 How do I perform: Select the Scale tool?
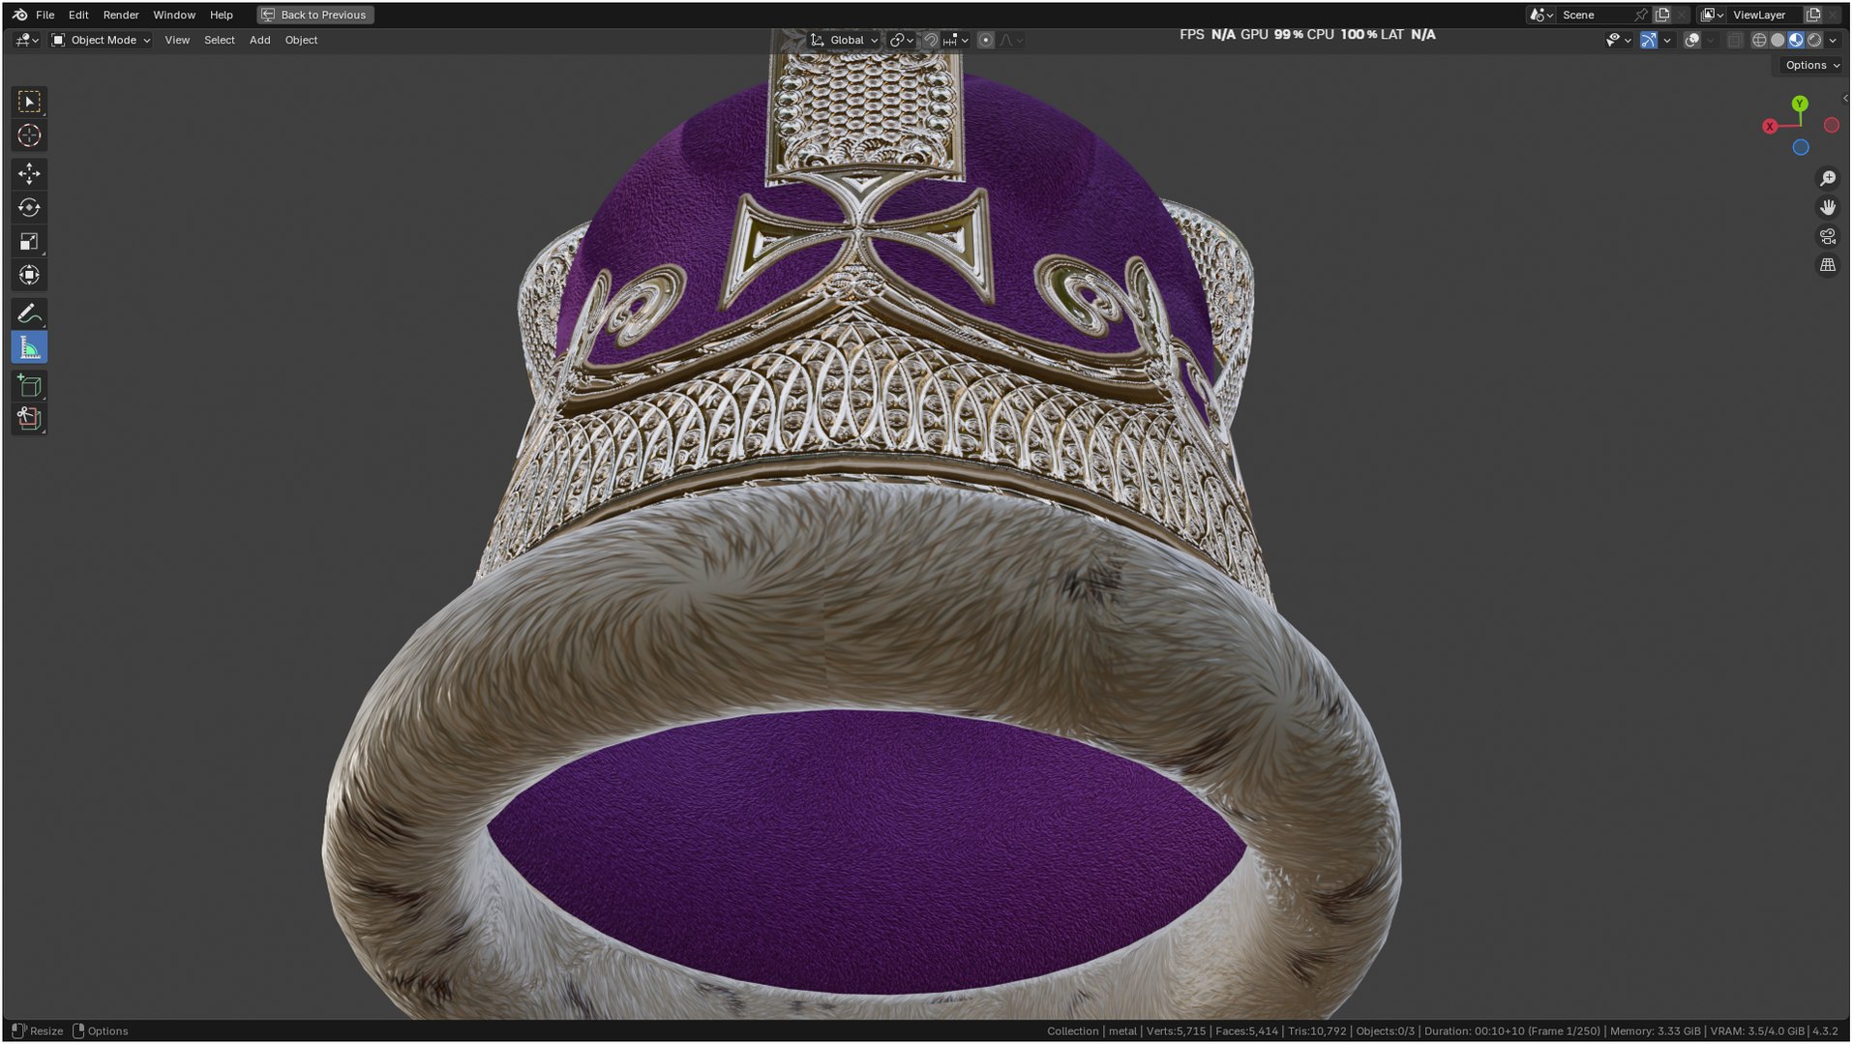point(29,242)
